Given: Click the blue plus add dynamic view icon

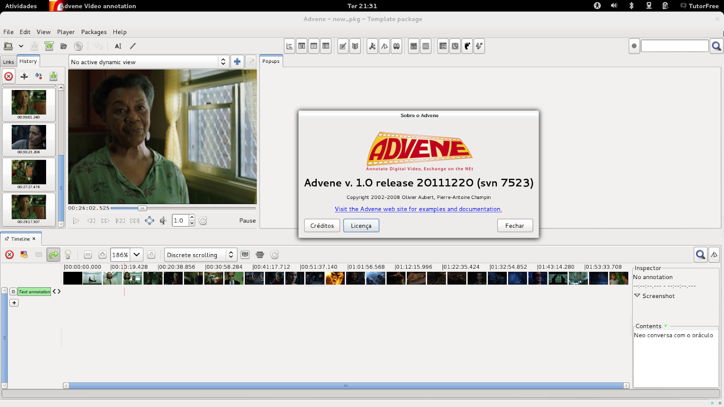Looking at the screenshot, I should tap(237, 62).
